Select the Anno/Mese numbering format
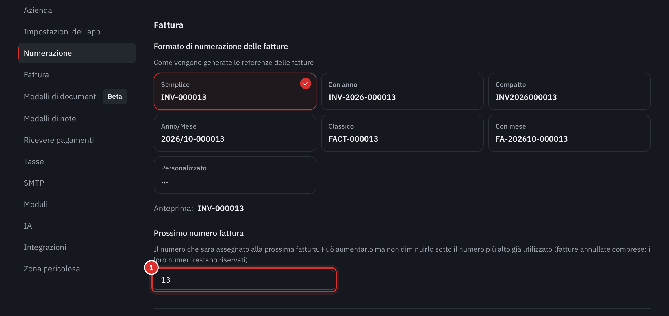The width and height of the screenshot is (669, 316). 235,133
